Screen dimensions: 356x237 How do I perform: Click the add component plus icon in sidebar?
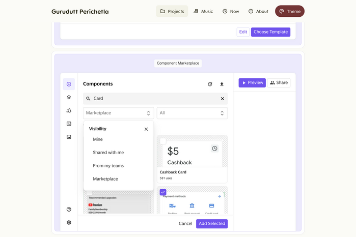pos(69,84)
